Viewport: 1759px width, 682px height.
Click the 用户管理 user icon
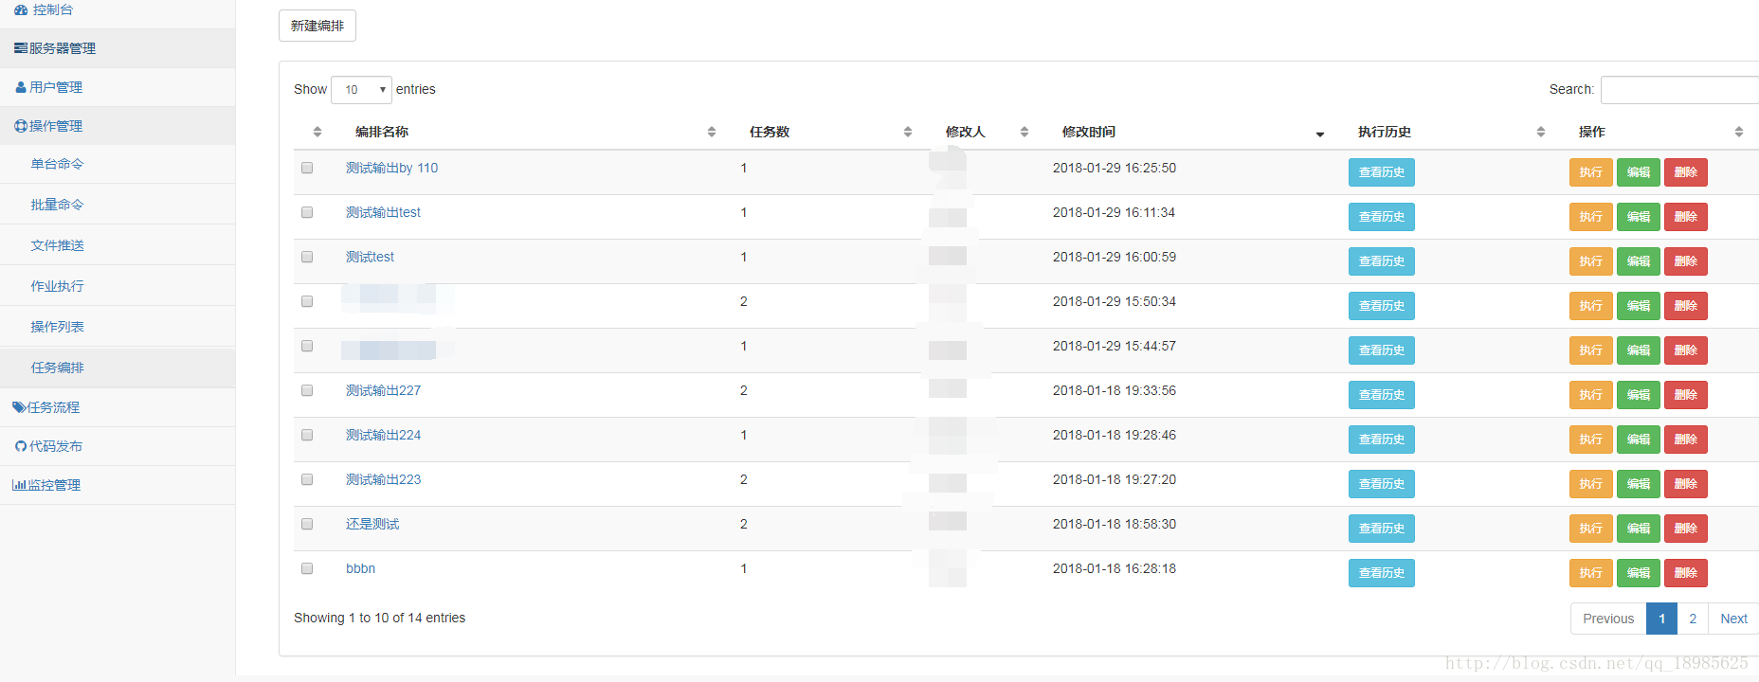tap(21, 87)
